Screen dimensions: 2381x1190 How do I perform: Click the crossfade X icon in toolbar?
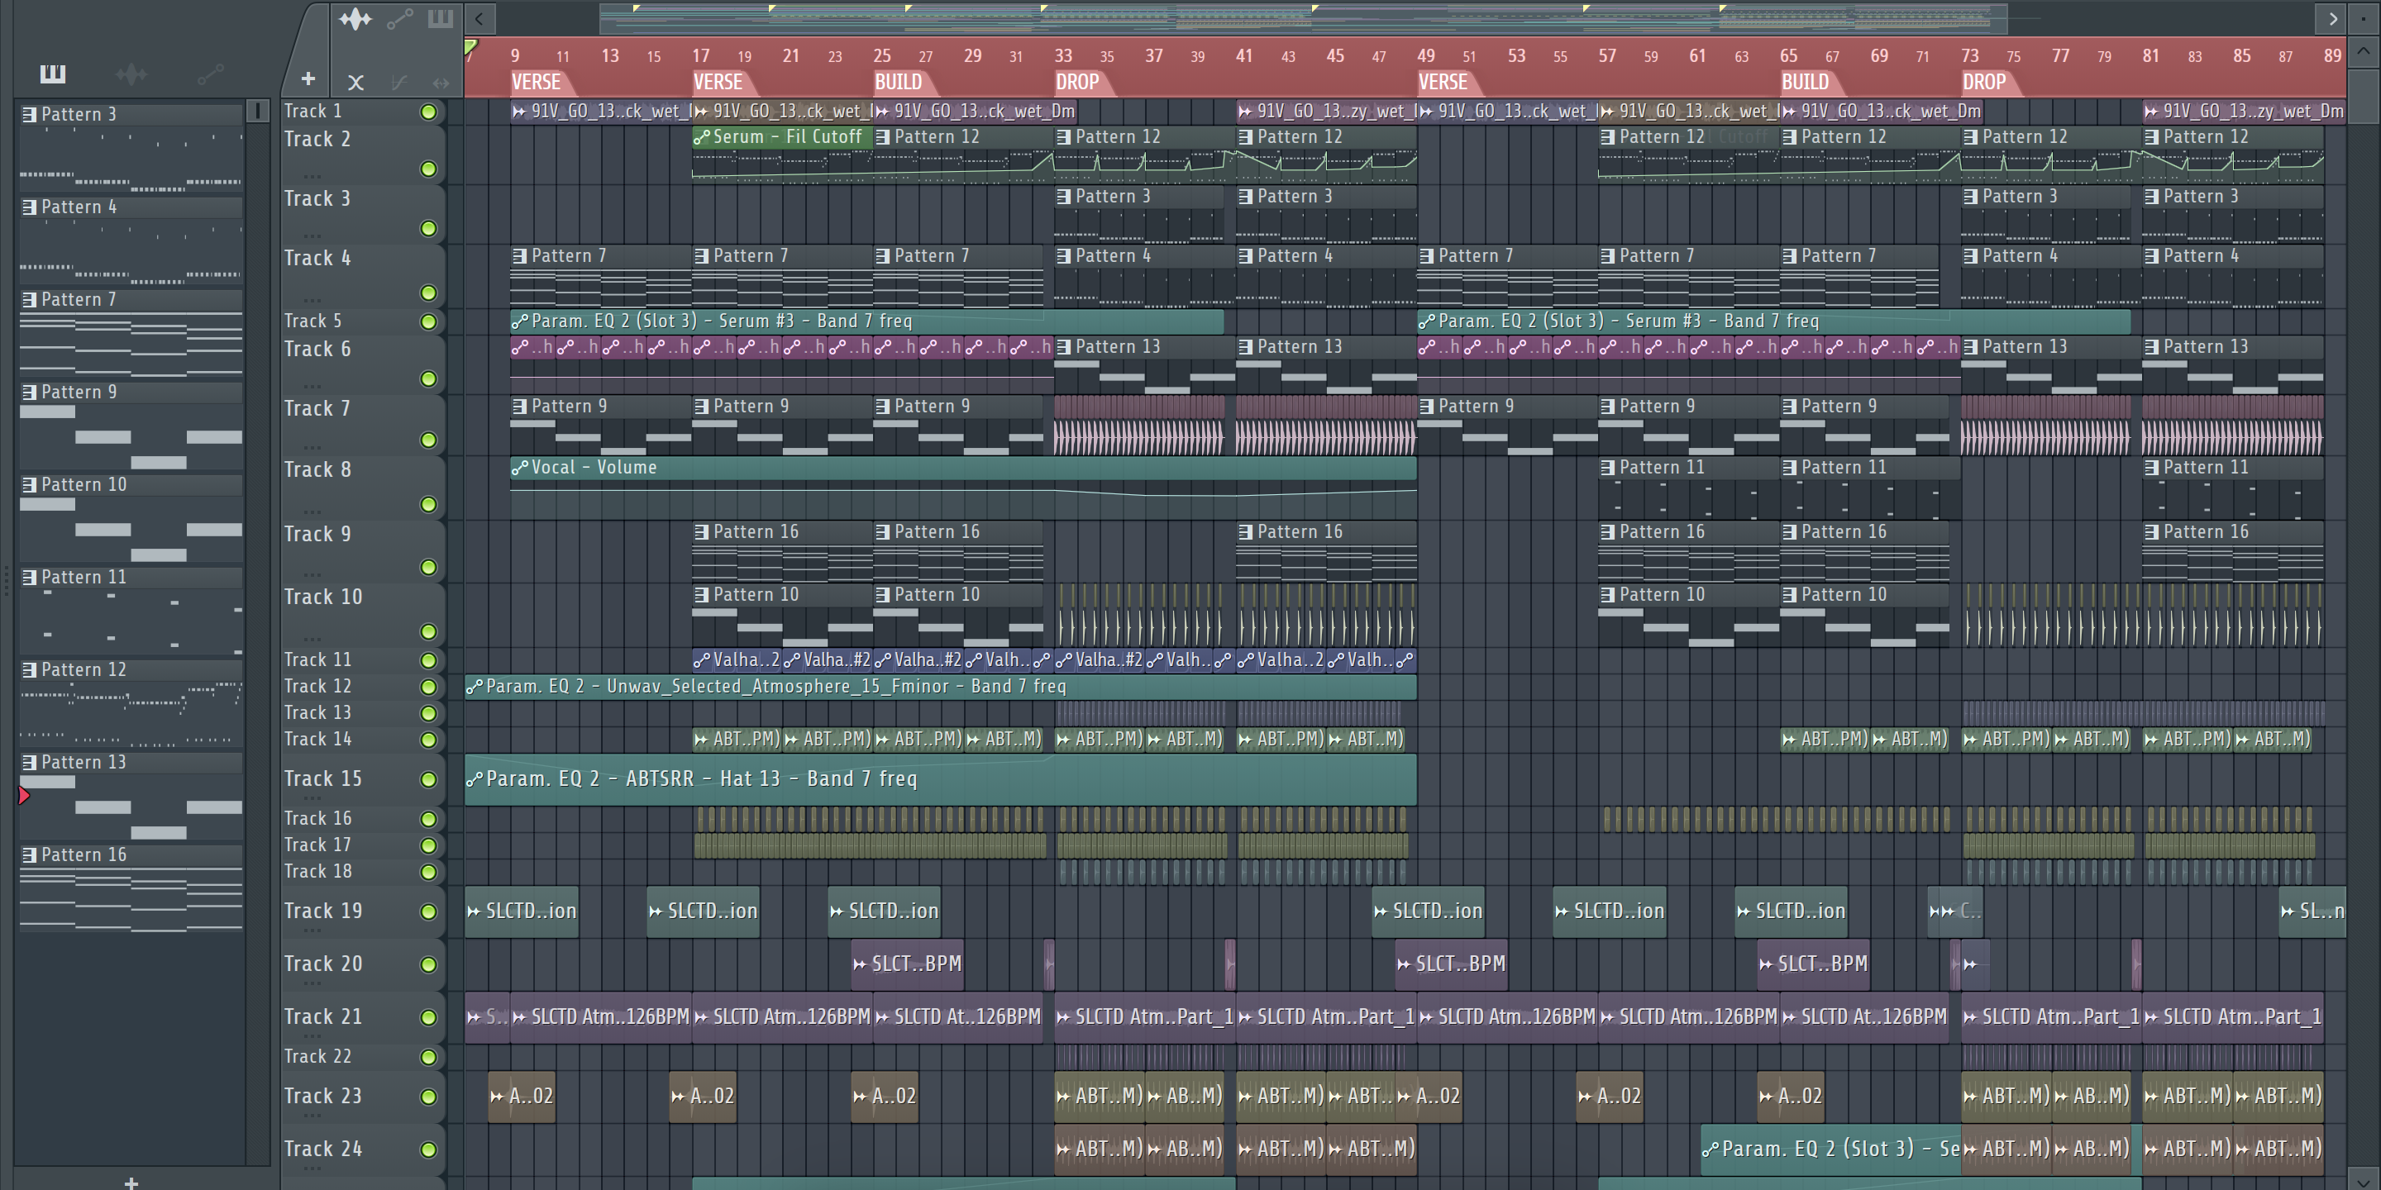coord(355,83)
